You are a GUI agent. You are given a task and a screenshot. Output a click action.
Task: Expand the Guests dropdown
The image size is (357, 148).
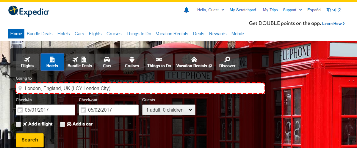169,110
